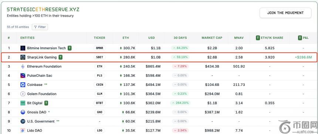
Task: Click the Ethereum Foundation logo icon
Action: (23, 66)
